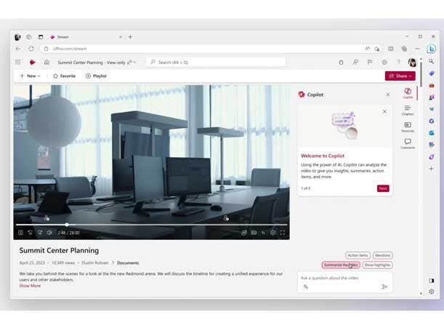Image resolution: width=444 pixels, height=333 pixels.
Task: Click the Playlist toolbar item
Action: (x=96, y=76)
